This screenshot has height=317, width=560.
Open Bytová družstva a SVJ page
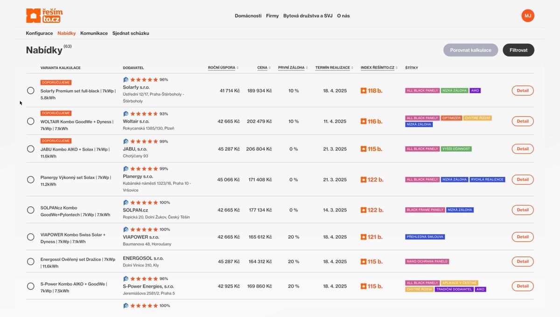[x=308, y=16]
